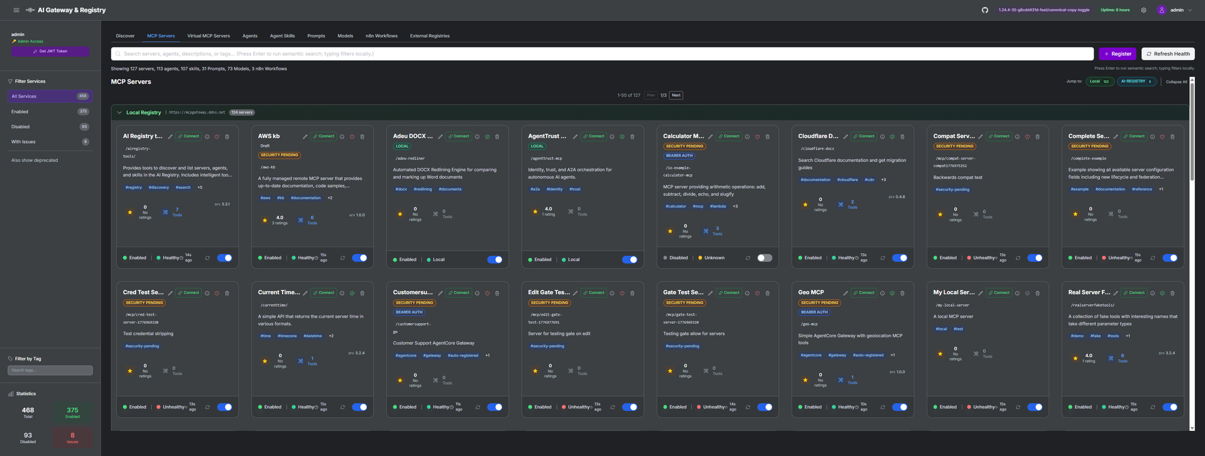Edit the Calculator MCP server
Image resolution: width=1205 pixels, height=456 pixels.
[x=710, y=137]
